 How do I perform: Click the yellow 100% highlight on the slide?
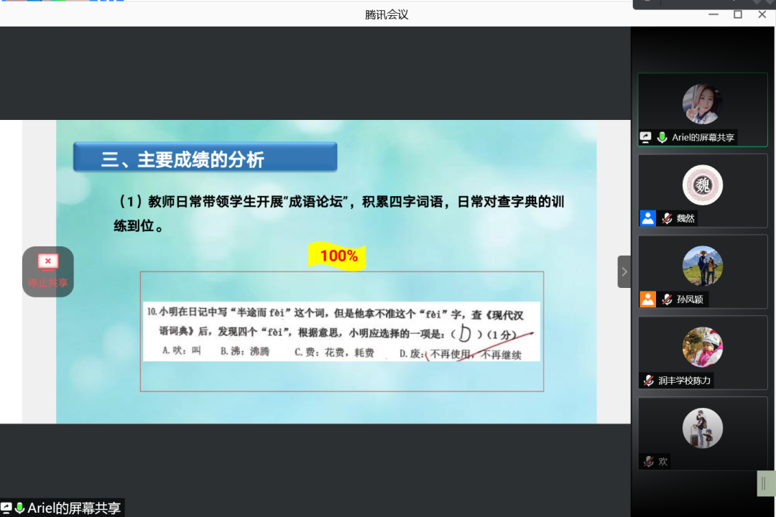pyautogui.click(x=336, y=256)
